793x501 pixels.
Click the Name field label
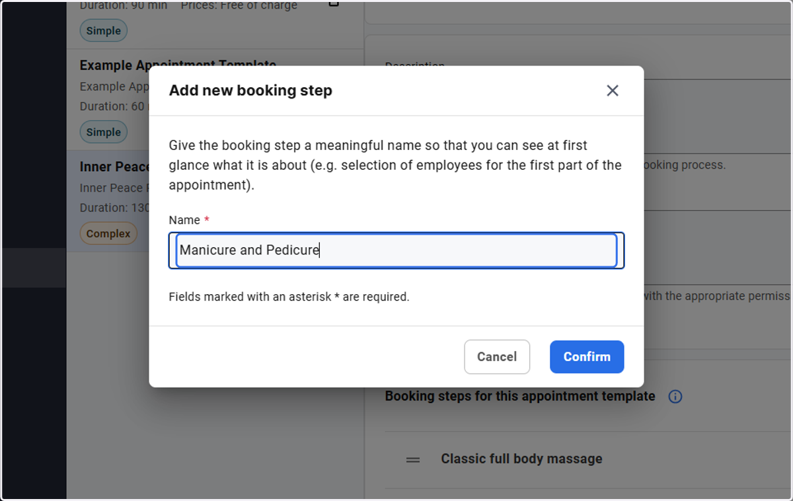click(184, 220)
